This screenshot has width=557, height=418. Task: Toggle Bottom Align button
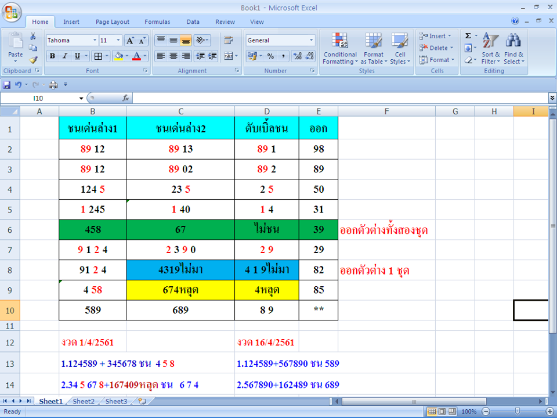[186, 40]
